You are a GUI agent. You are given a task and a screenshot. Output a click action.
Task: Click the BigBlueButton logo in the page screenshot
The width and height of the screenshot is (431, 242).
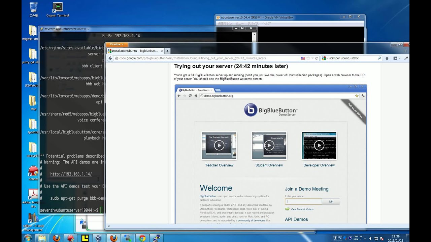point(271,110)
